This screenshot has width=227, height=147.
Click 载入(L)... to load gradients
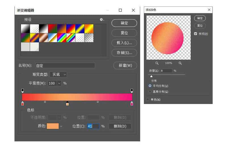[124, 43]
